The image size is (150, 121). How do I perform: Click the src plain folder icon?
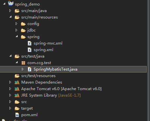click(x=17, y=102)
